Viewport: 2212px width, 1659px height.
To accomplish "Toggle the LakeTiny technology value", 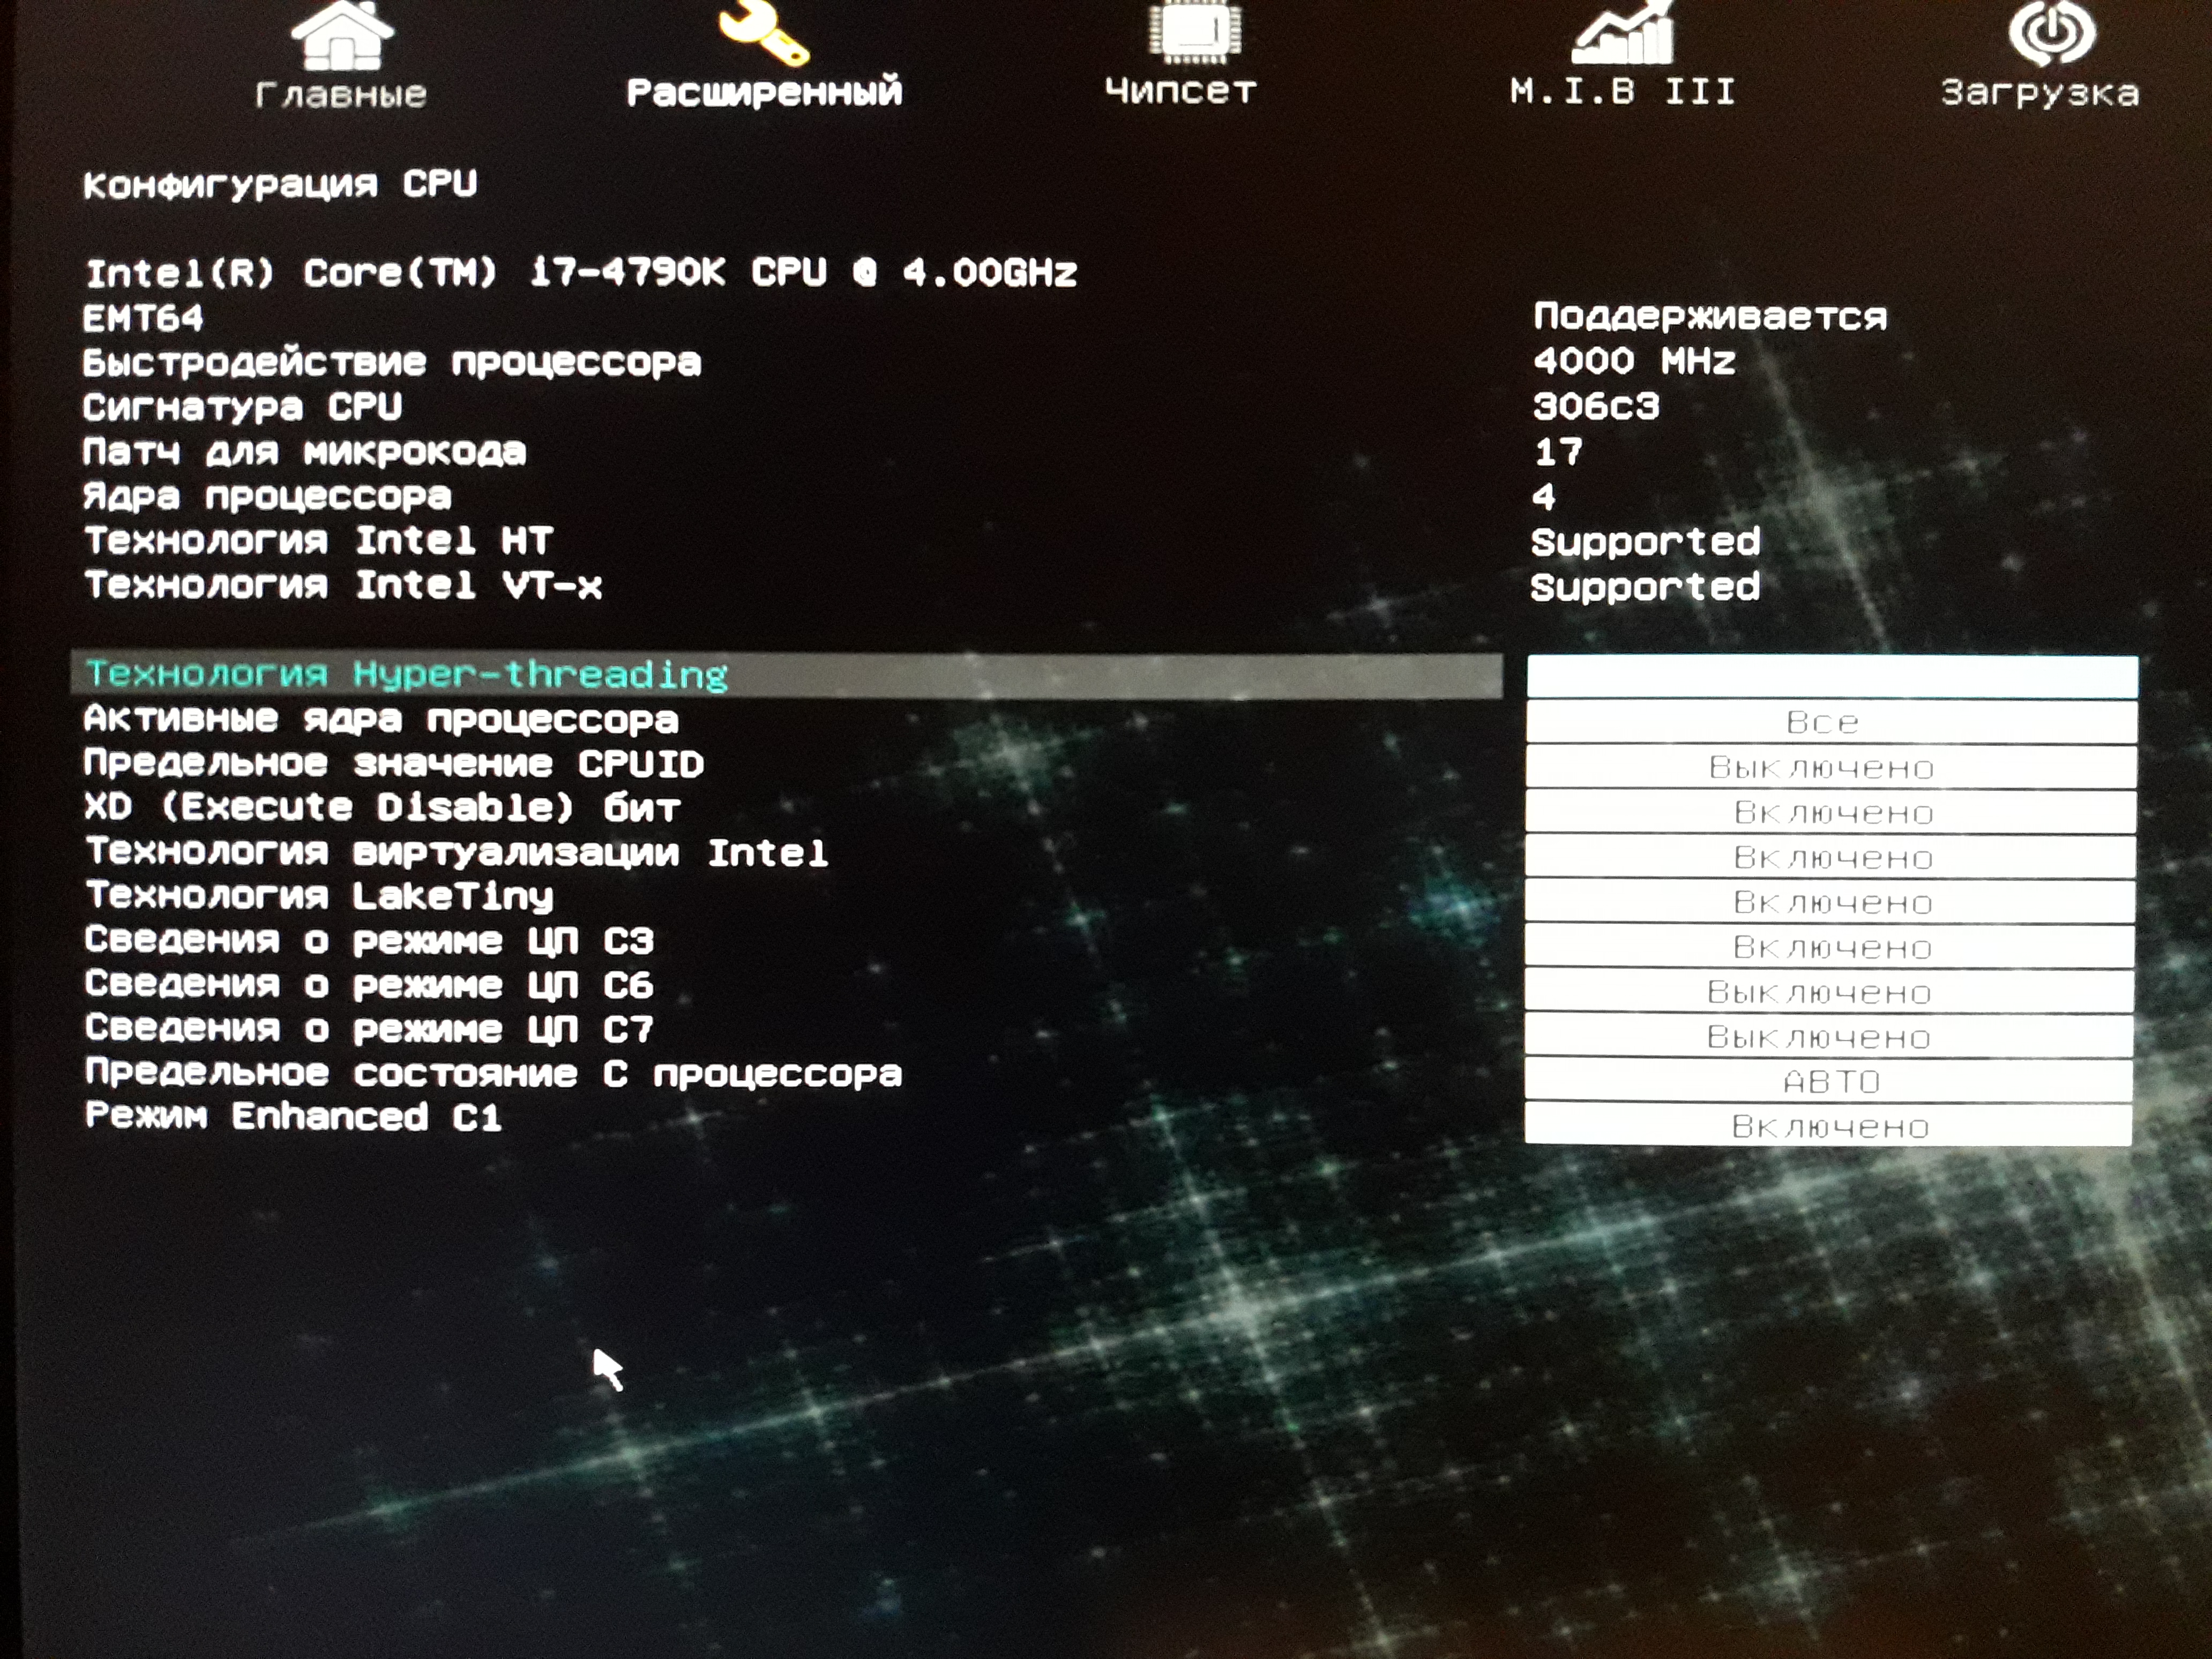I will (x=1831, y=902).
